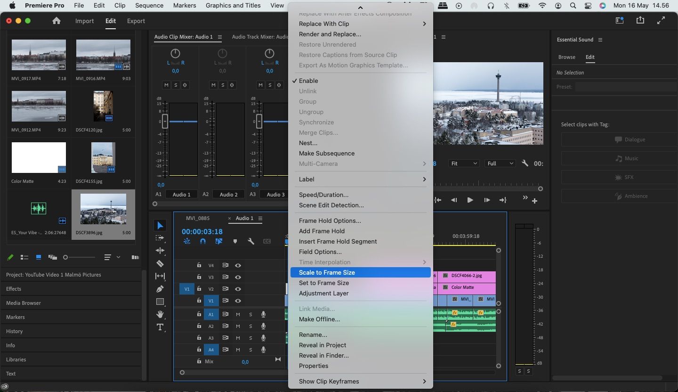The image size is (678, 392).
Task: Open the Sequence menu in menu bar
Action: click(149, 6)
